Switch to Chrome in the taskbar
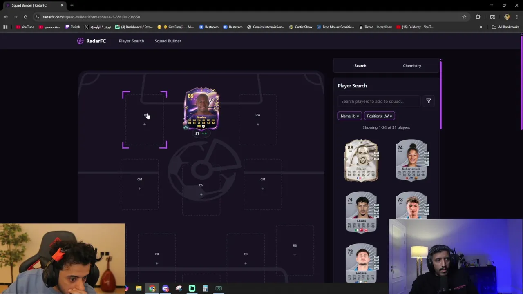The height and width of the screenshot is (294, 523). [x=152, y=289]
